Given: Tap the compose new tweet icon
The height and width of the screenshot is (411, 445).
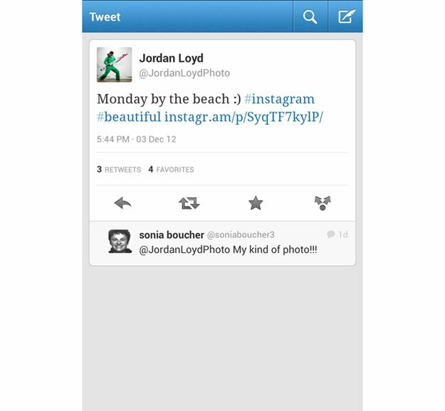Looking at the screenshot, I should click(x=346, y=17).
